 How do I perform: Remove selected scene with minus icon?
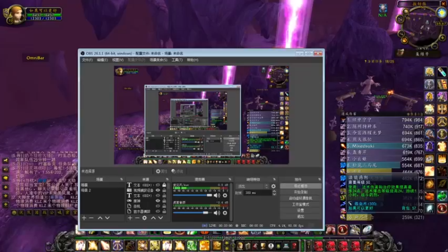pyautogui.click(x=91, y=218)
